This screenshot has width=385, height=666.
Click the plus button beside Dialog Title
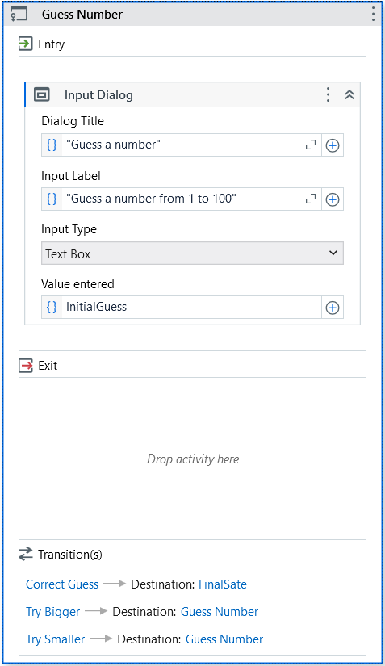click(333, 145)
